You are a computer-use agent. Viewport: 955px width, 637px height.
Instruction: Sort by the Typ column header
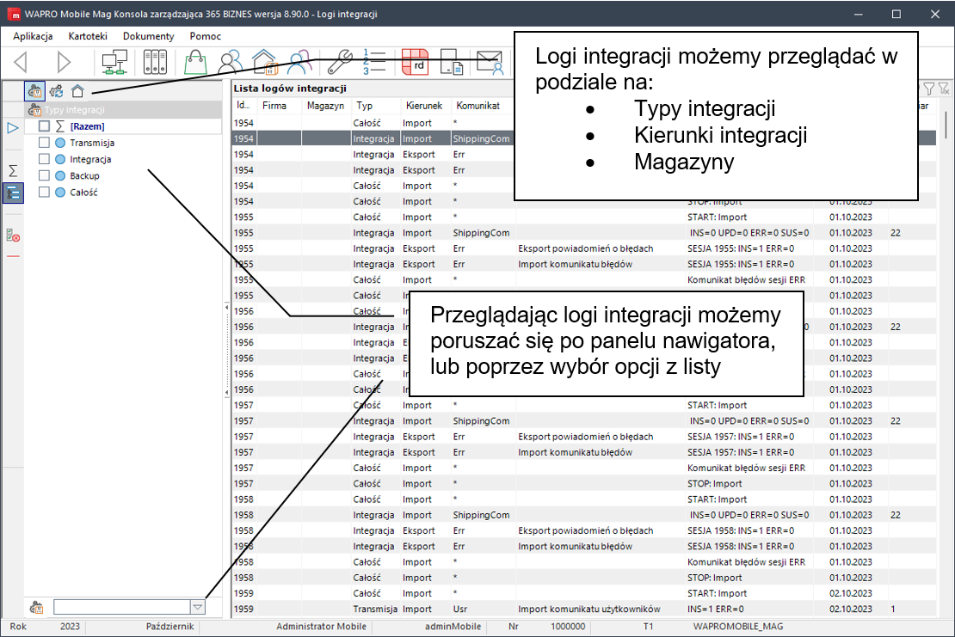point(364,106)
